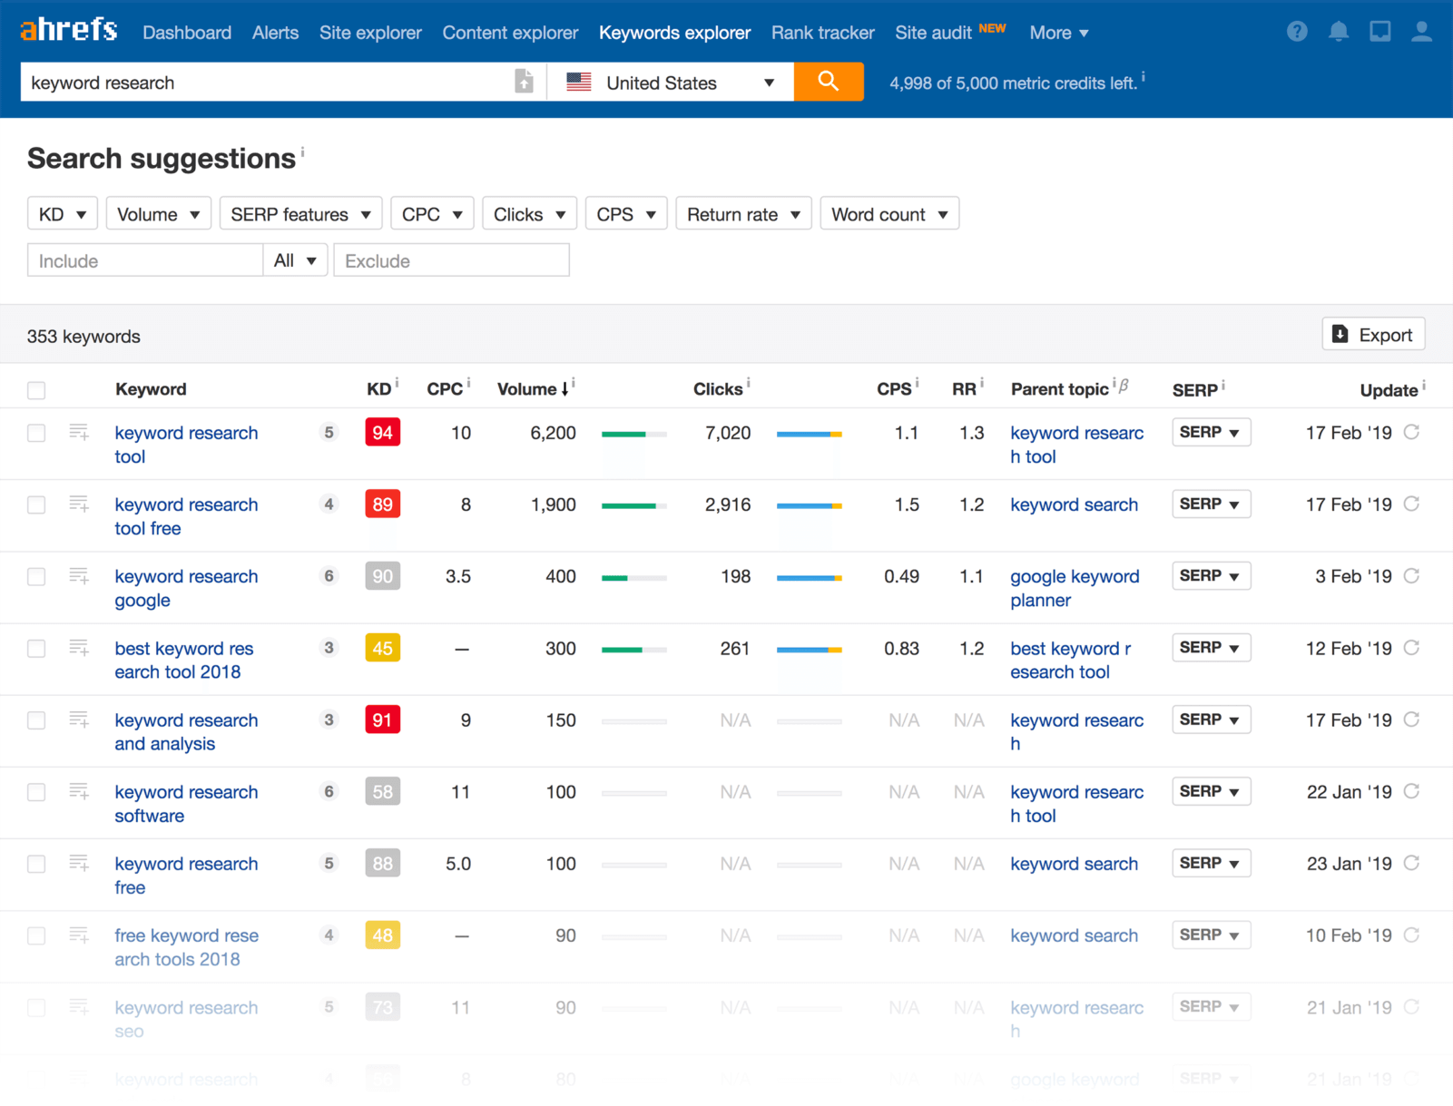1453x1106 pixels.
Task: Click refresh icon next to 12 Feb '19
Action: (1411, 648)
